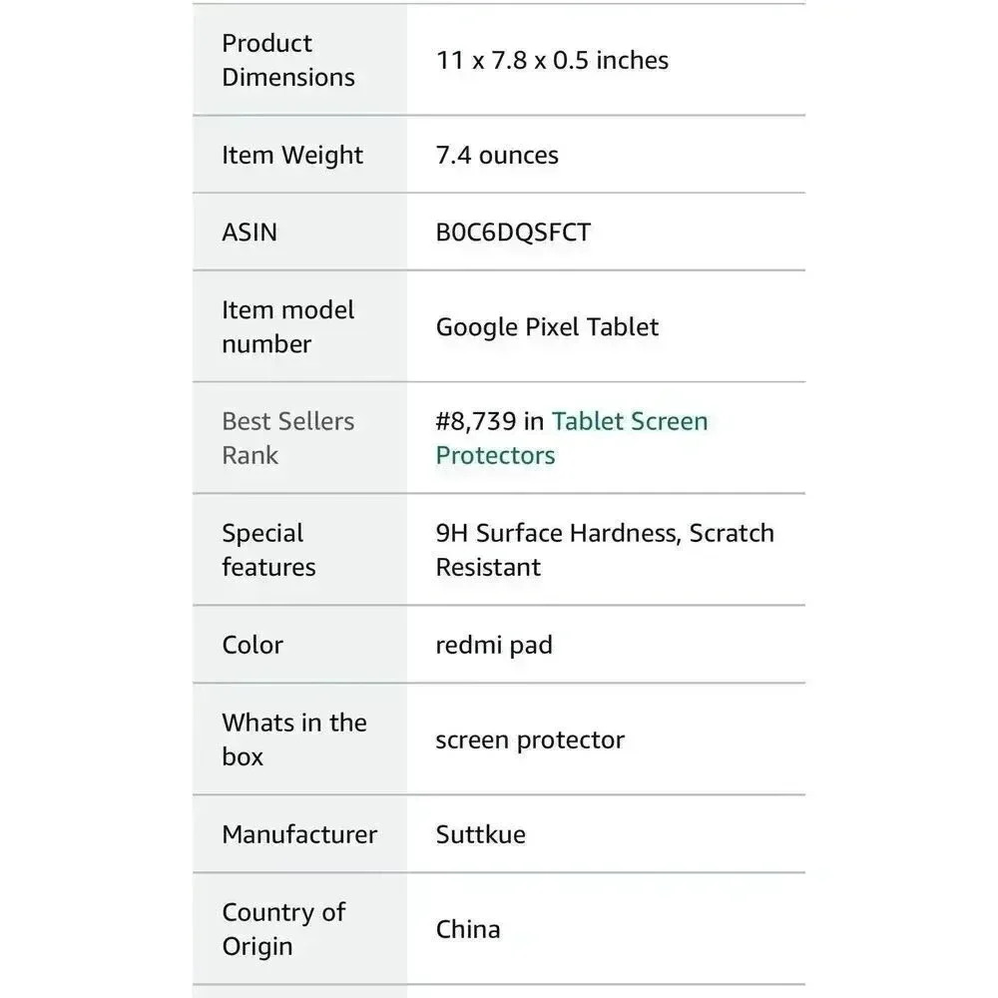Click the #8,739 rank text
The width and height of the screenshot is (998, 998).
[475, 421]
